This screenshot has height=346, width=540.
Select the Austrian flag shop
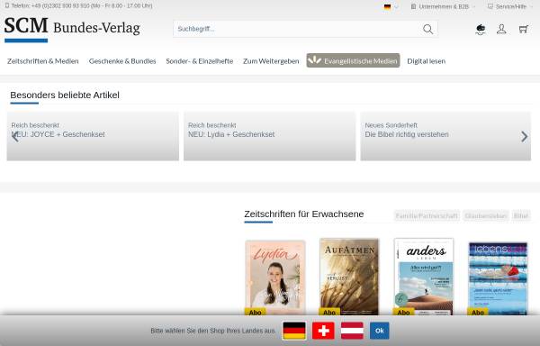352,331
